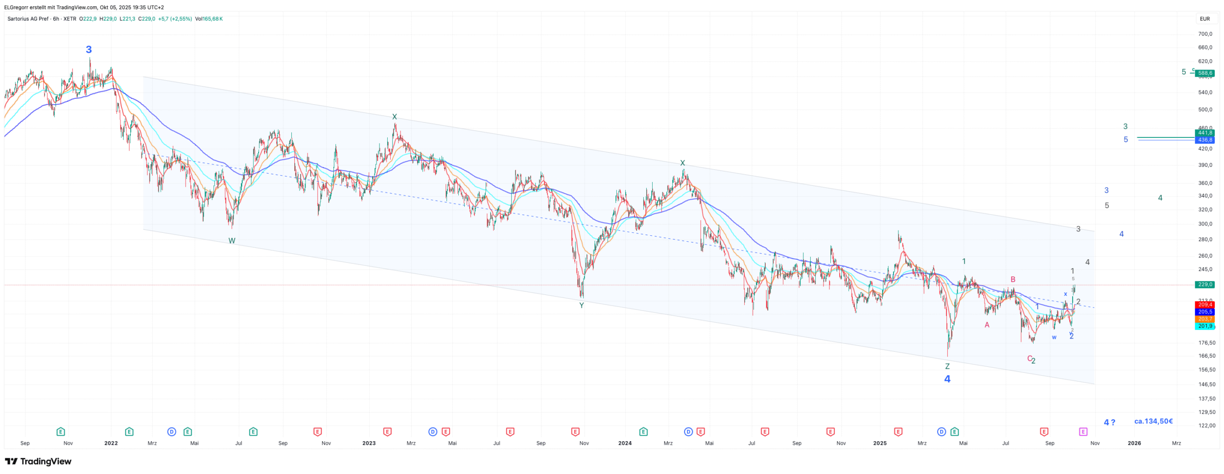Click the TradingView logo
The image size is (1224, 474).
(x=38, y=461)
